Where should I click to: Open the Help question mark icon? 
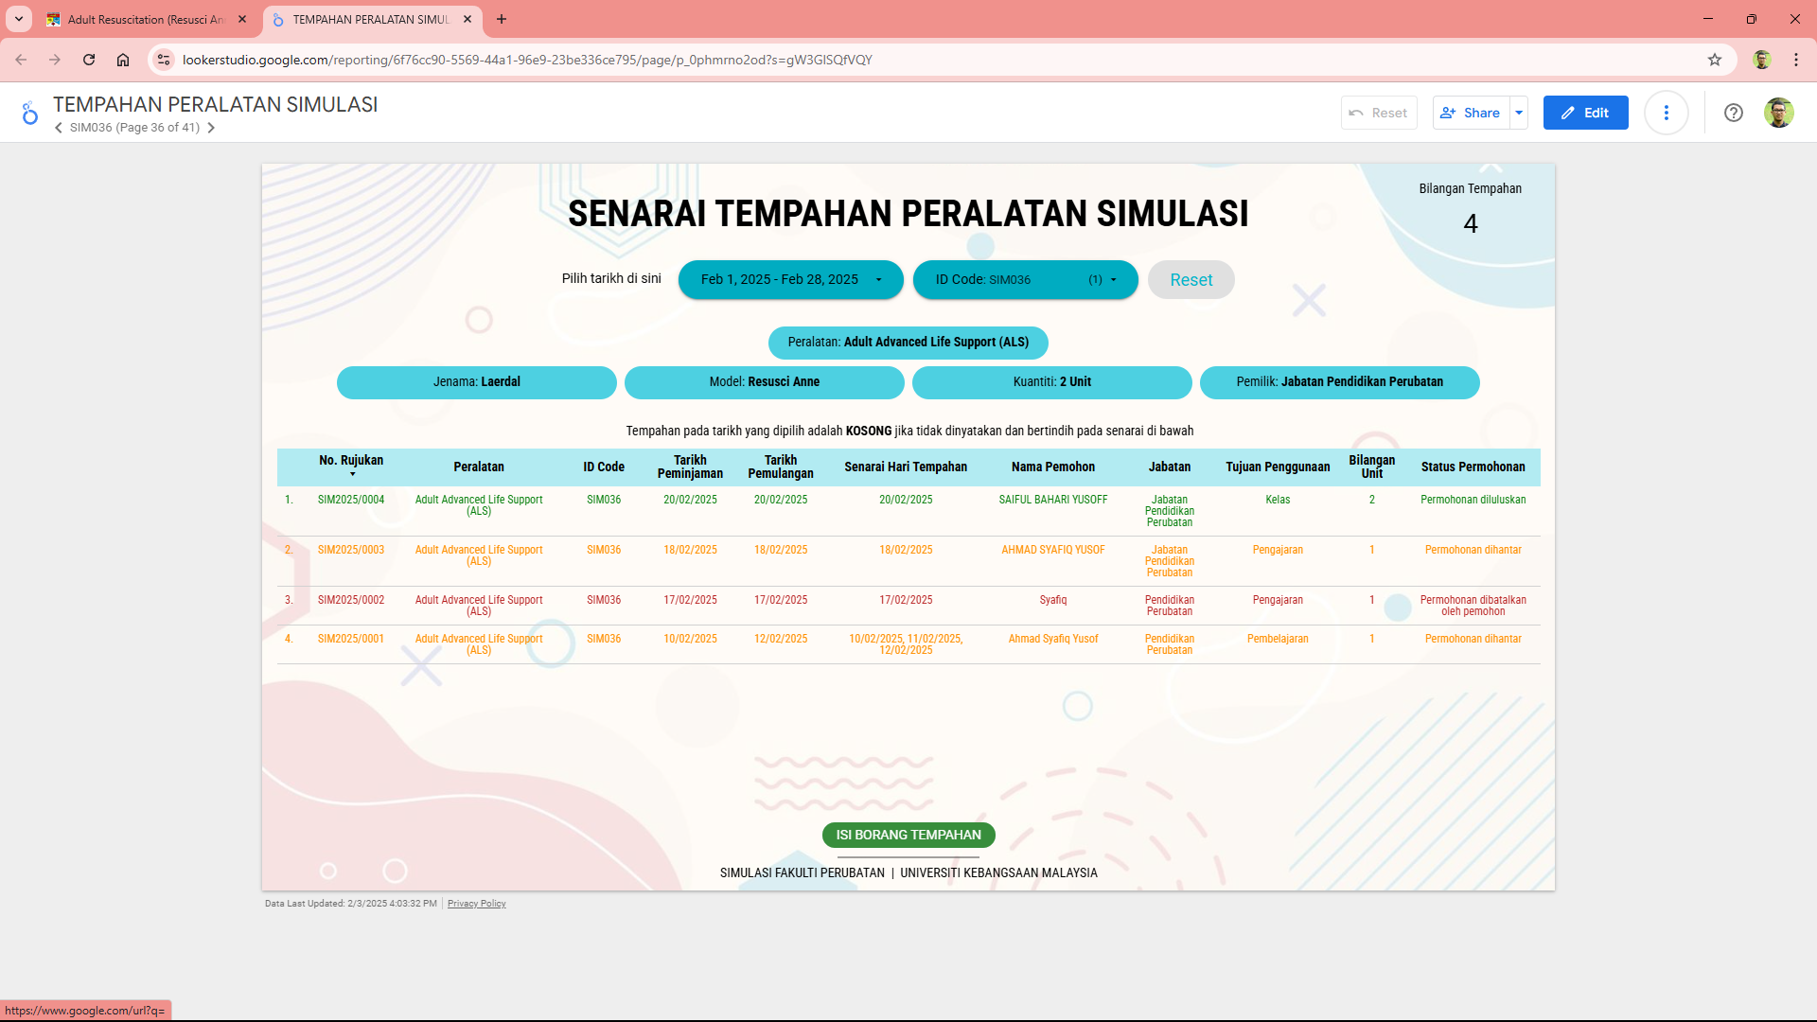click(x=1733, y=113)
